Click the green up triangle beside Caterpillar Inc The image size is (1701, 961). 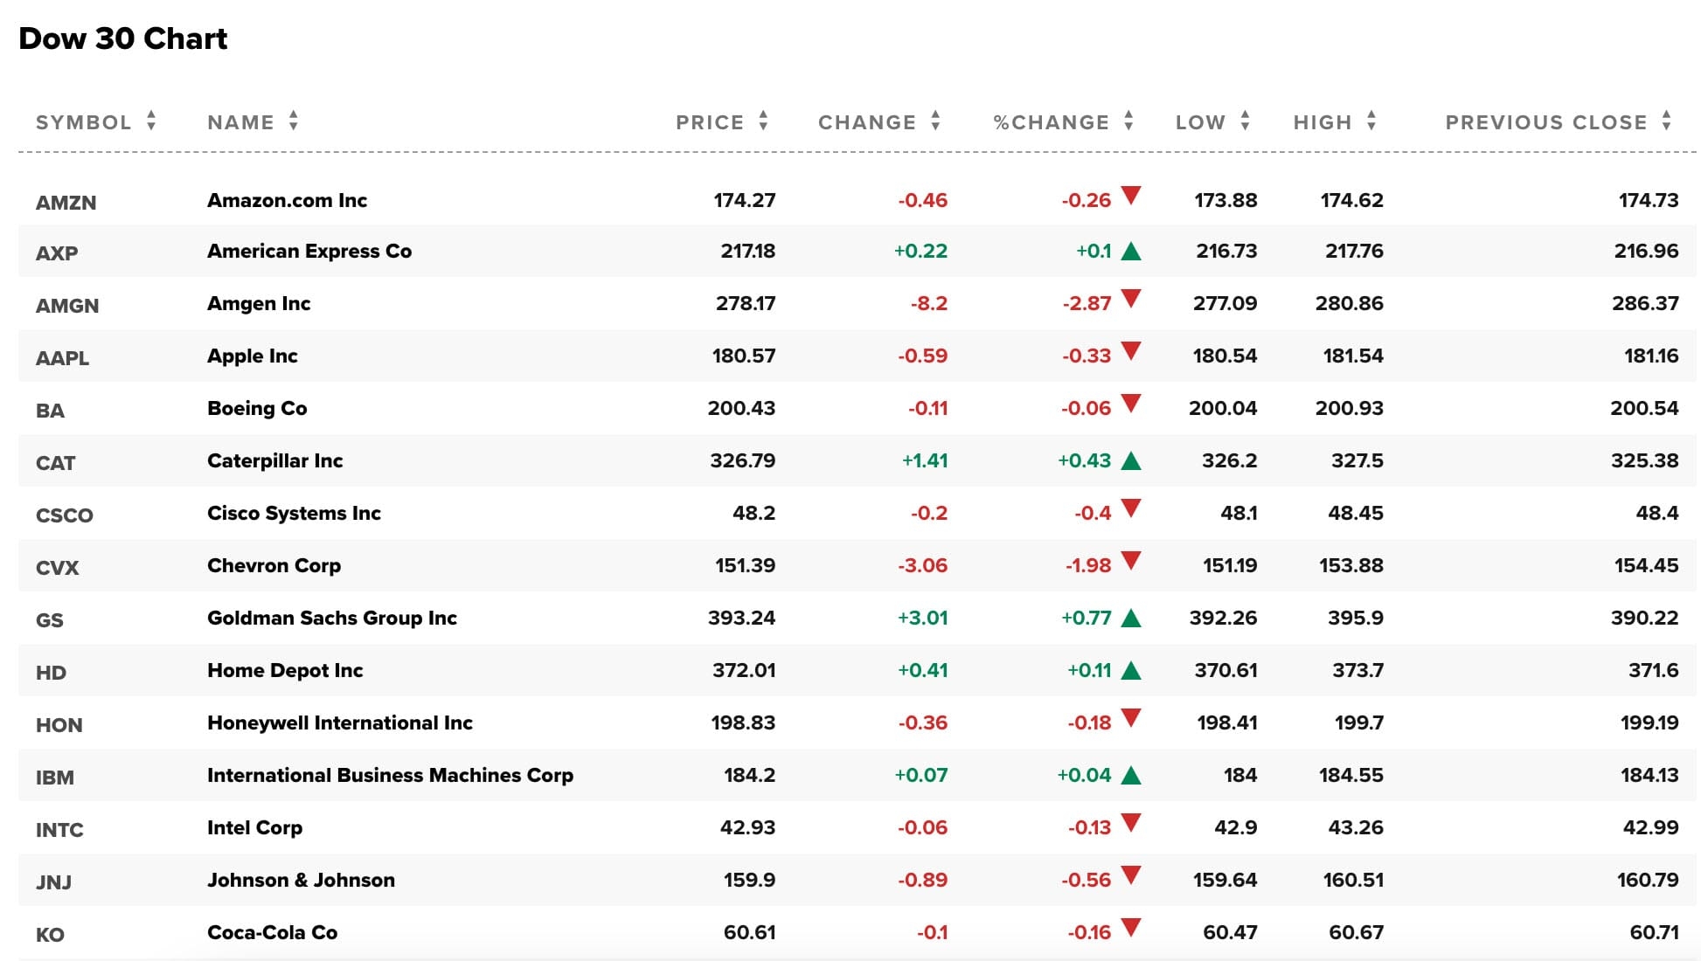pyautogui.click(x=1133, y=460)
